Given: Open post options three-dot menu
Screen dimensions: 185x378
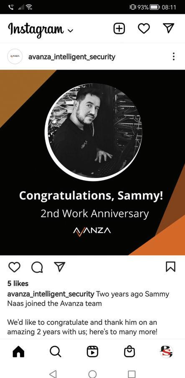Looking at the screenshot, I should point(173,57).
